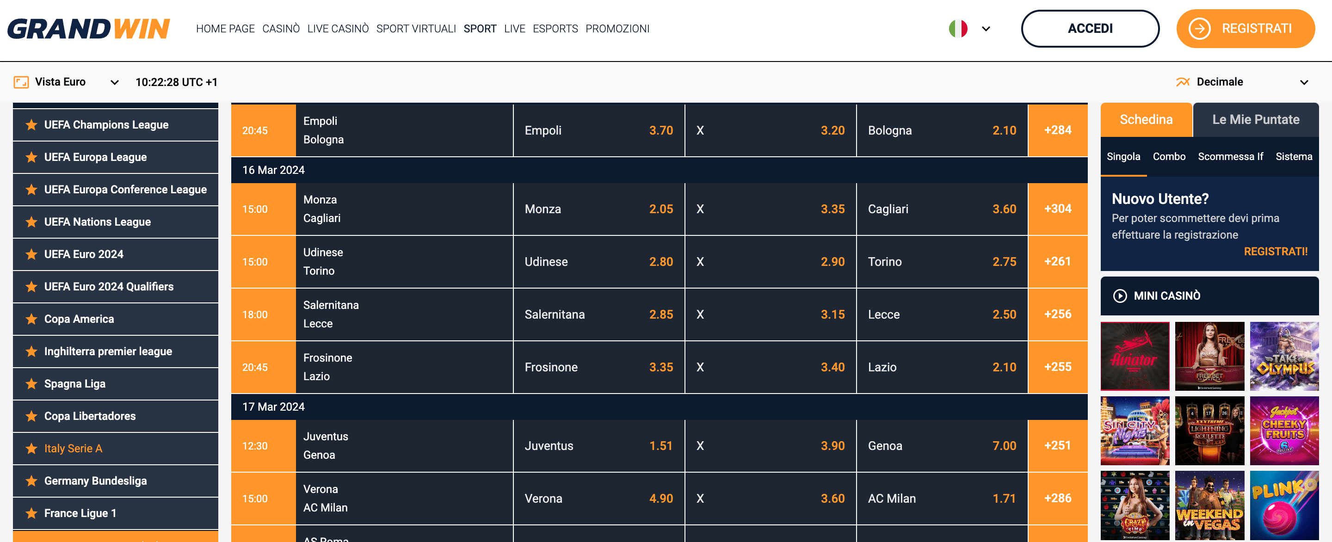Click the star icon next to UEFA Champions League
Viewport: 1332px width, 542px height.
tap(31, 125)
